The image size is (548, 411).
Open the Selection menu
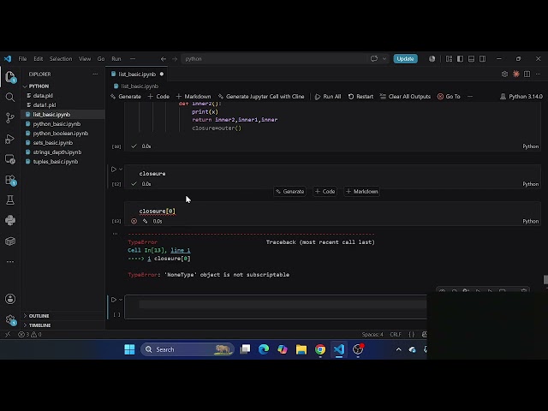[61, 59]
